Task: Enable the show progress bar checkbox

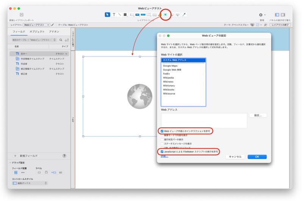Action: click(162, 140)
